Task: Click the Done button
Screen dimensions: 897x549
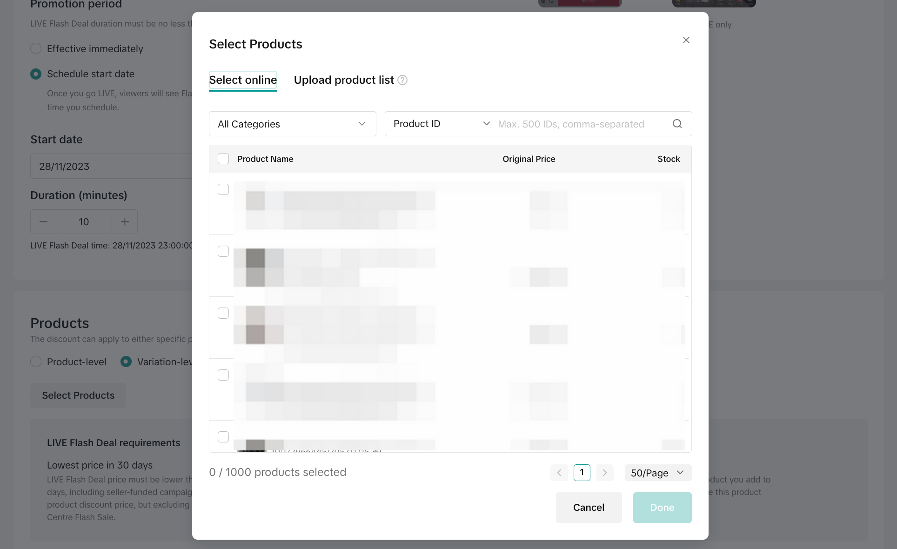Action: [662, 508]
